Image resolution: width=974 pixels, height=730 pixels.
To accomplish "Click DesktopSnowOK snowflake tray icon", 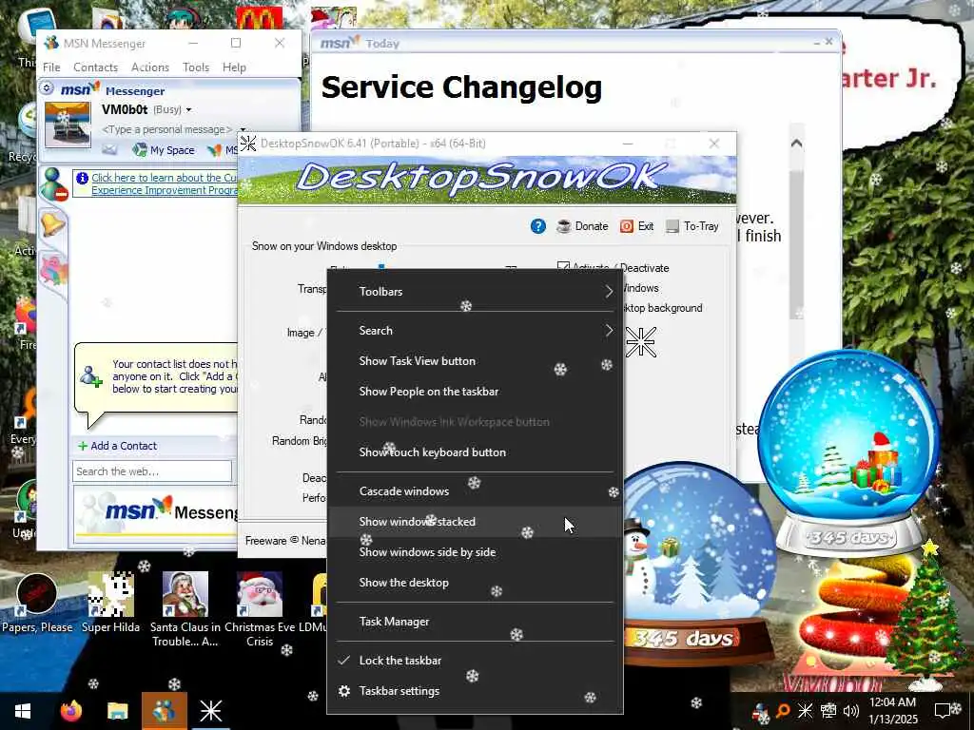I will (805, 711).
